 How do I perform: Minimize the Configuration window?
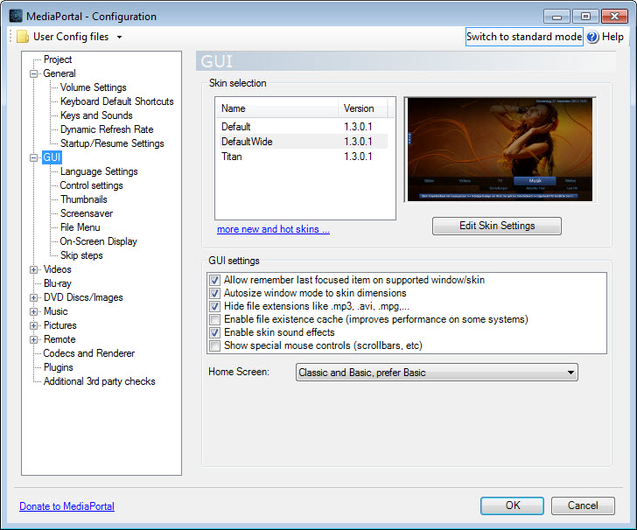[557, 17]
